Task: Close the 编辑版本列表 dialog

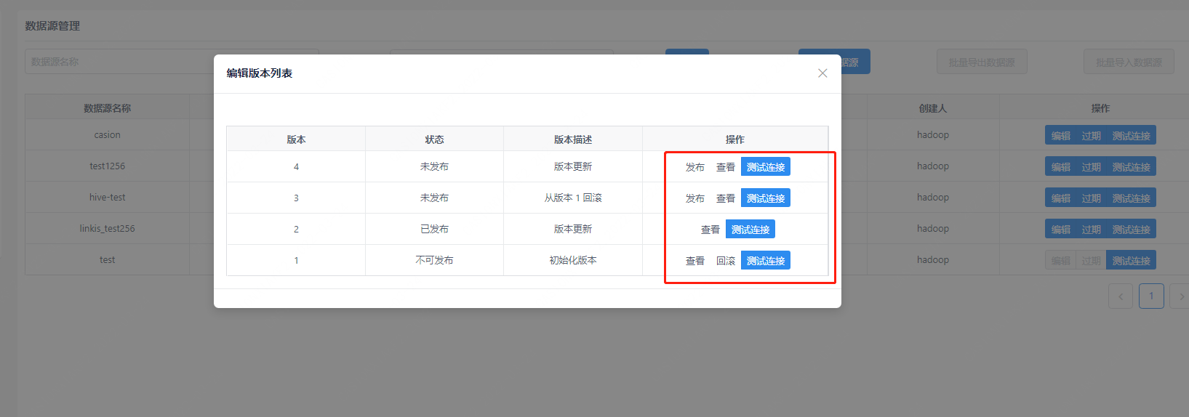Action: click(x=822, y=73)
